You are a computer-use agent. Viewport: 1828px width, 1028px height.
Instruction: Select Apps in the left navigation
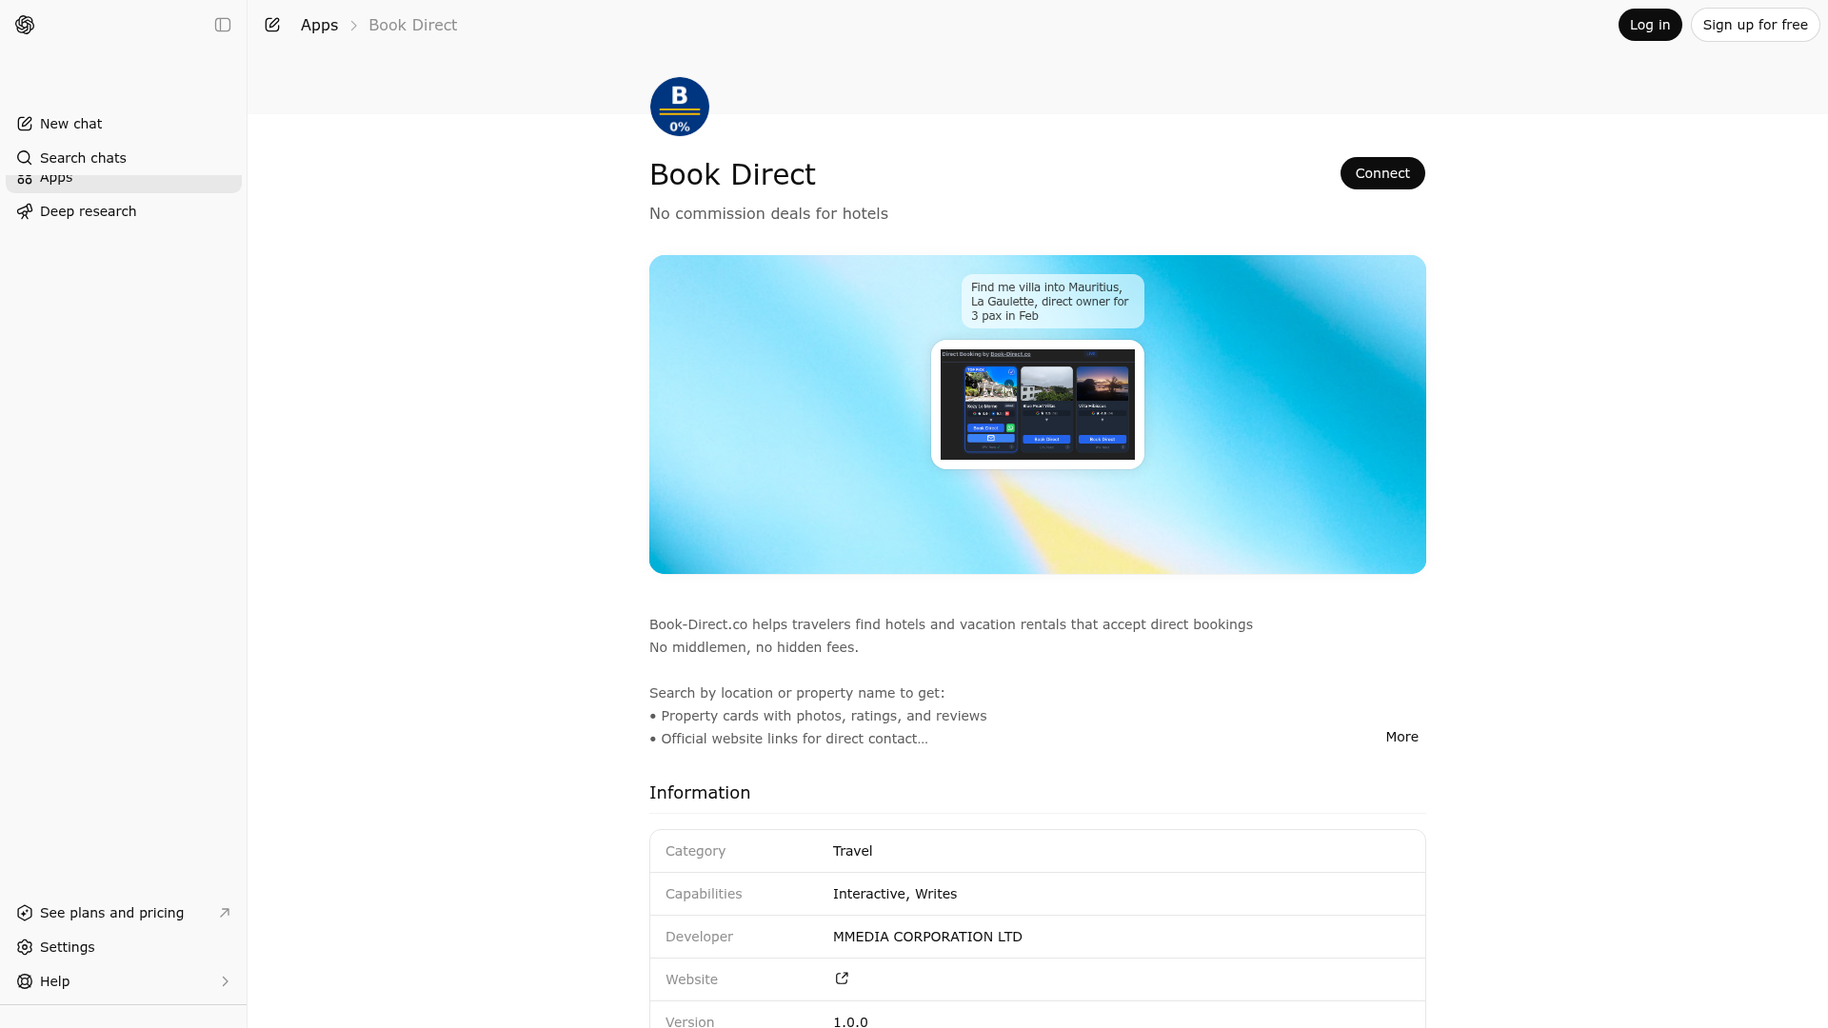tap(55, 177)
